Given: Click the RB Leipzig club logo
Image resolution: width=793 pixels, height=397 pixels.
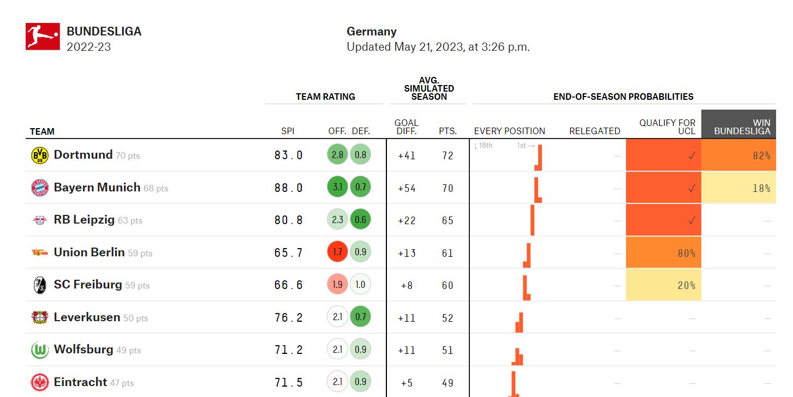Looking at the screenshot, I should coord(40,220).
